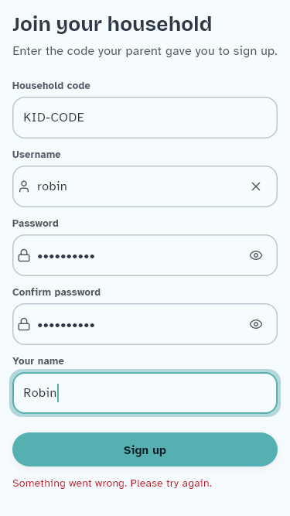290x516 pixels.
Task: Click the Your name field containing Robin
Action: [145, 393]
